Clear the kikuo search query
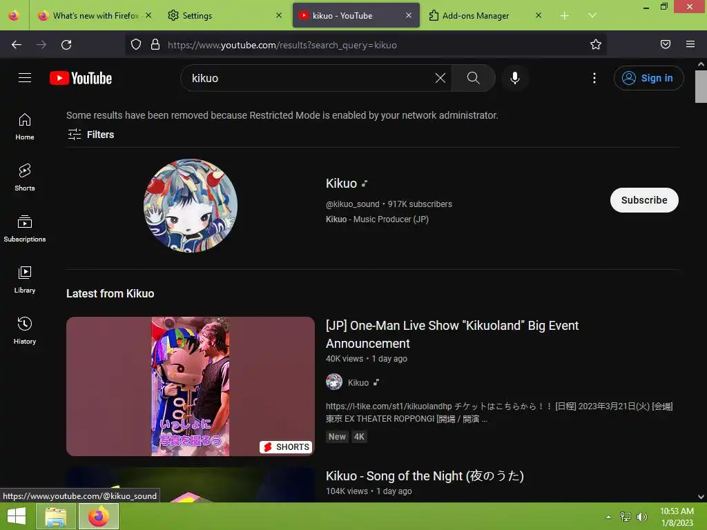The image size is (707, 530). 440,78
